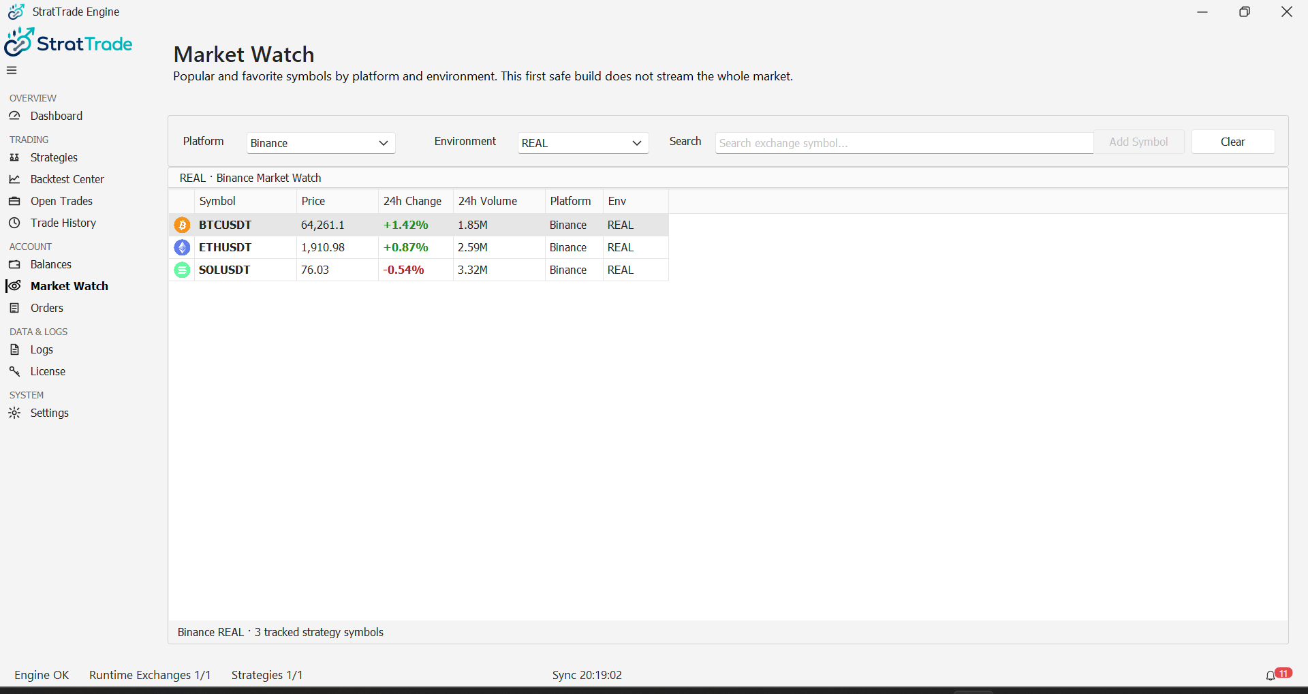Click the -0.54% change value
1308x694 pixels.
click(x=403, y=270)
